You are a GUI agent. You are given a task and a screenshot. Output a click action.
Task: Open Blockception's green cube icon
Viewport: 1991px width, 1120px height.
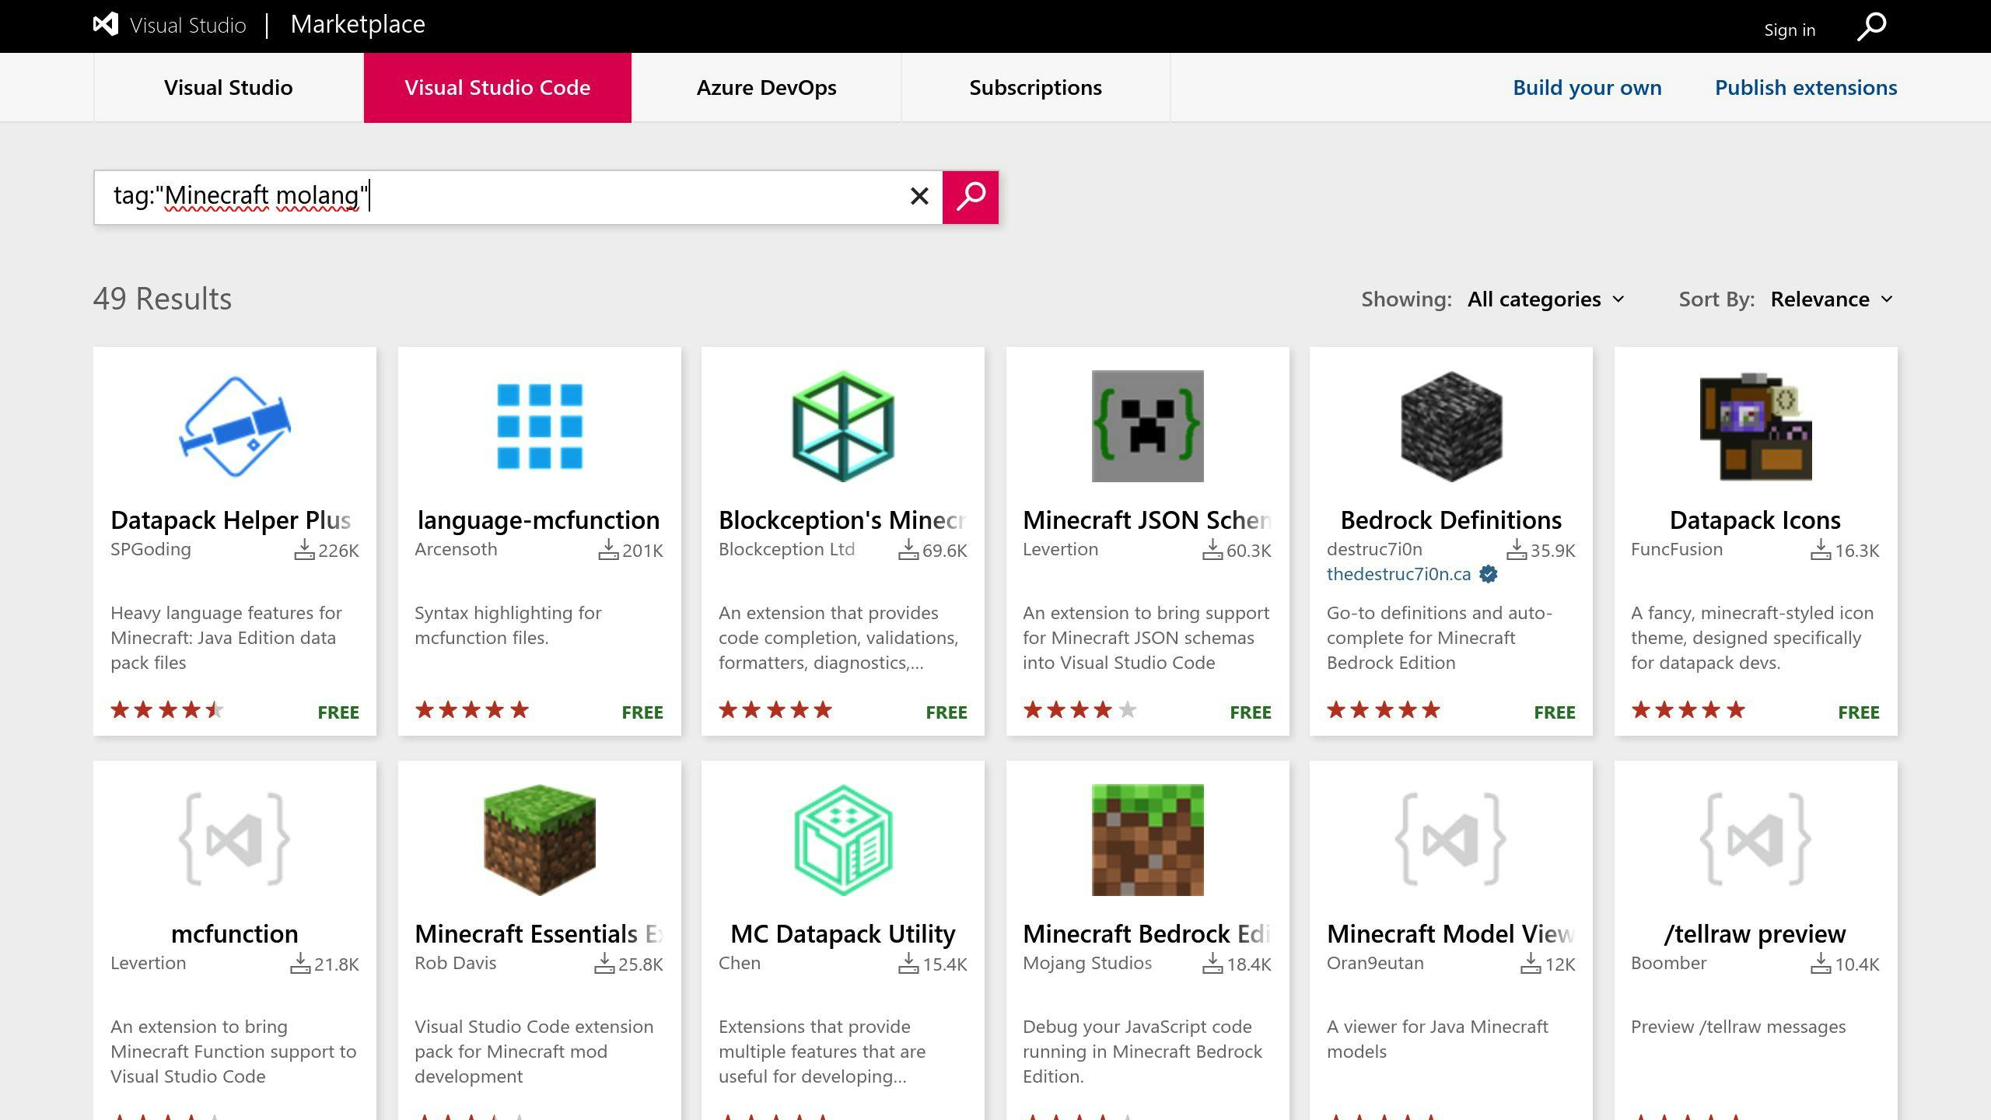tap(843, 426)
